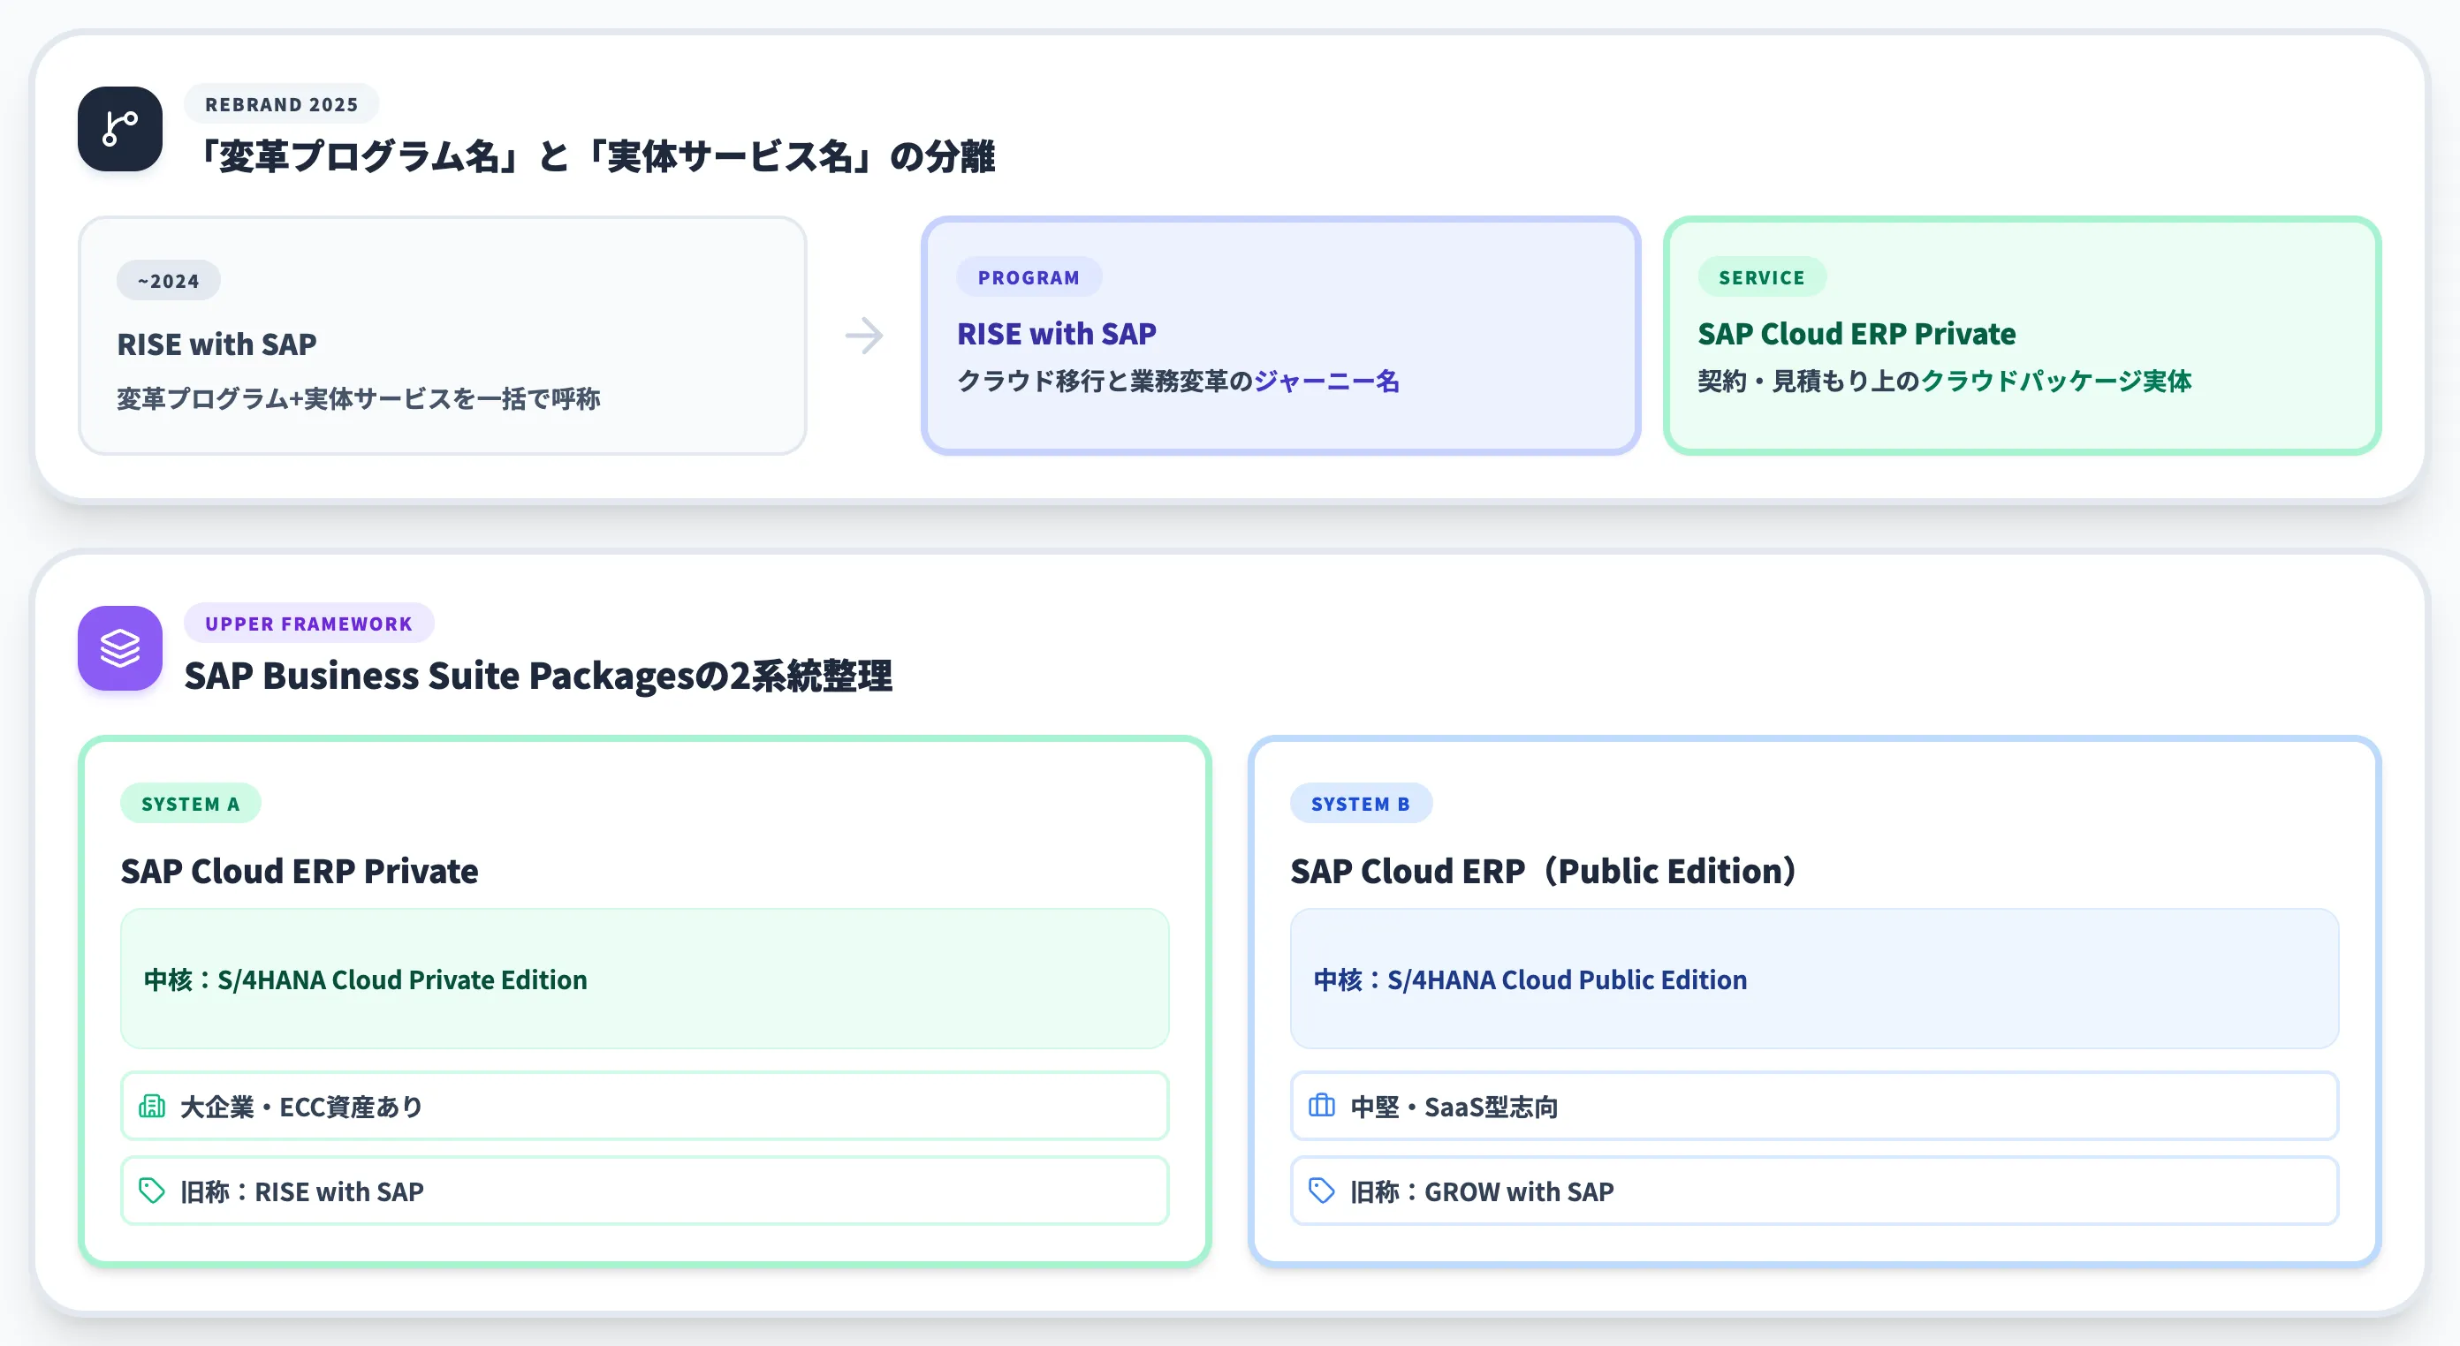
Task: Click the 旧称:GROW with SAP row
Action: 1814,1191
